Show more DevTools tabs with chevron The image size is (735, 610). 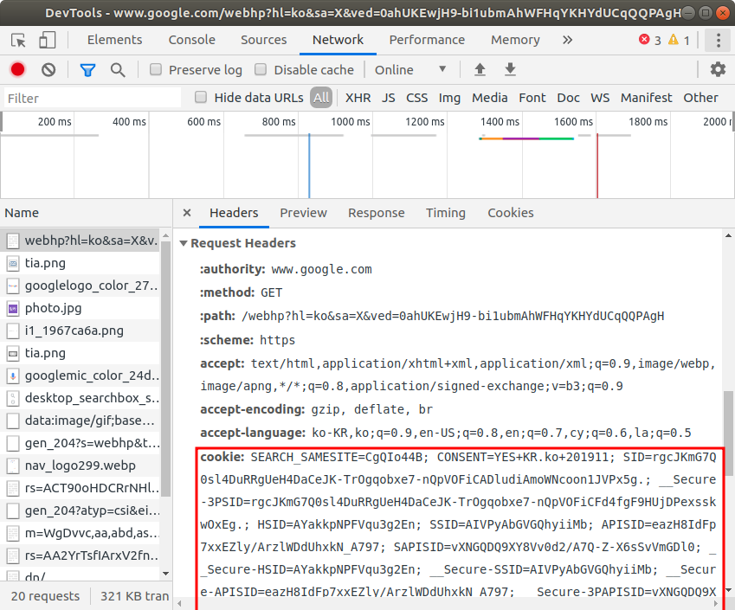coord(567,41)
